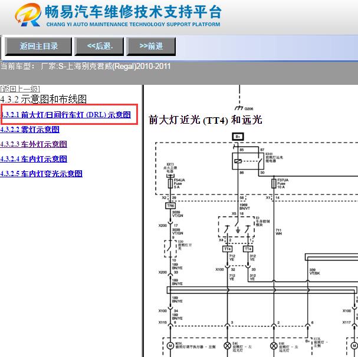
Task: Click the B+ box above the relay
Action: (x=238, y=137)
